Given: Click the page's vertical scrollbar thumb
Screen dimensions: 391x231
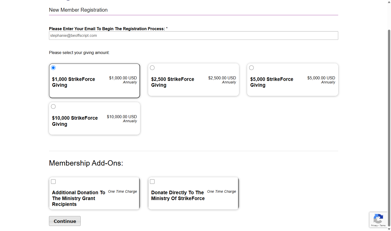Looking at the screenshot, I should 389,128.
